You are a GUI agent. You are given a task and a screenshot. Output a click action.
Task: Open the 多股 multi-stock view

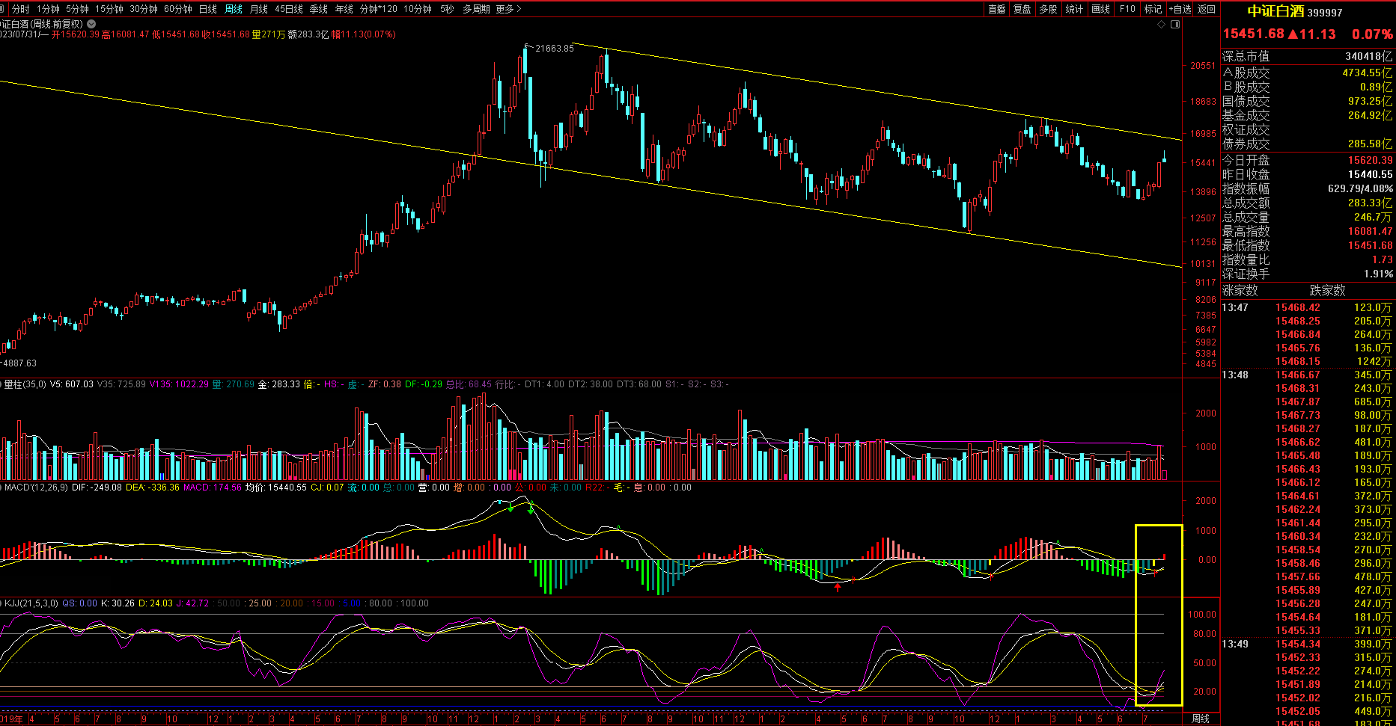click(x=1048, y=9)
